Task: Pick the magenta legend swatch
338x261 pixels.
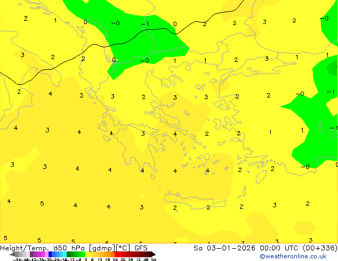Action: point(43,254)
